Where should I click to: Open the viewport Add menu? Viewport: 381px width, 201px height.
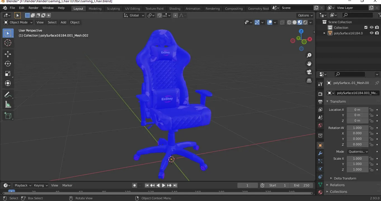63,22
